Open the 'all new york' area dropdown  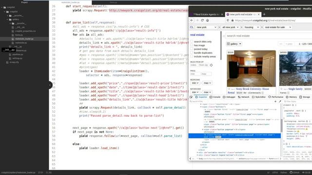pyautogui.click(x=230, y=27)
